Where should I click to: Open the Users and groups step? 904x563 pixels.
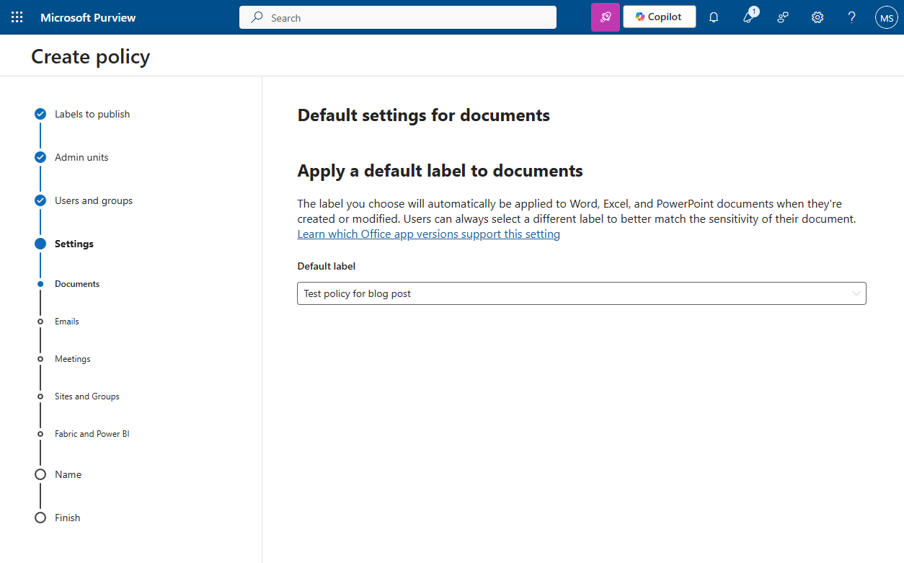pos(94,200)
